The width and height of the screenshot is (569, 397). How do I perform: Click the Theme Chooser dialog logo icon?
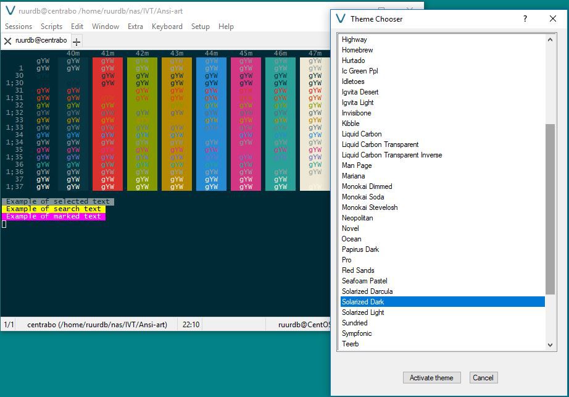pyautogui.click(x=341, y=19)
